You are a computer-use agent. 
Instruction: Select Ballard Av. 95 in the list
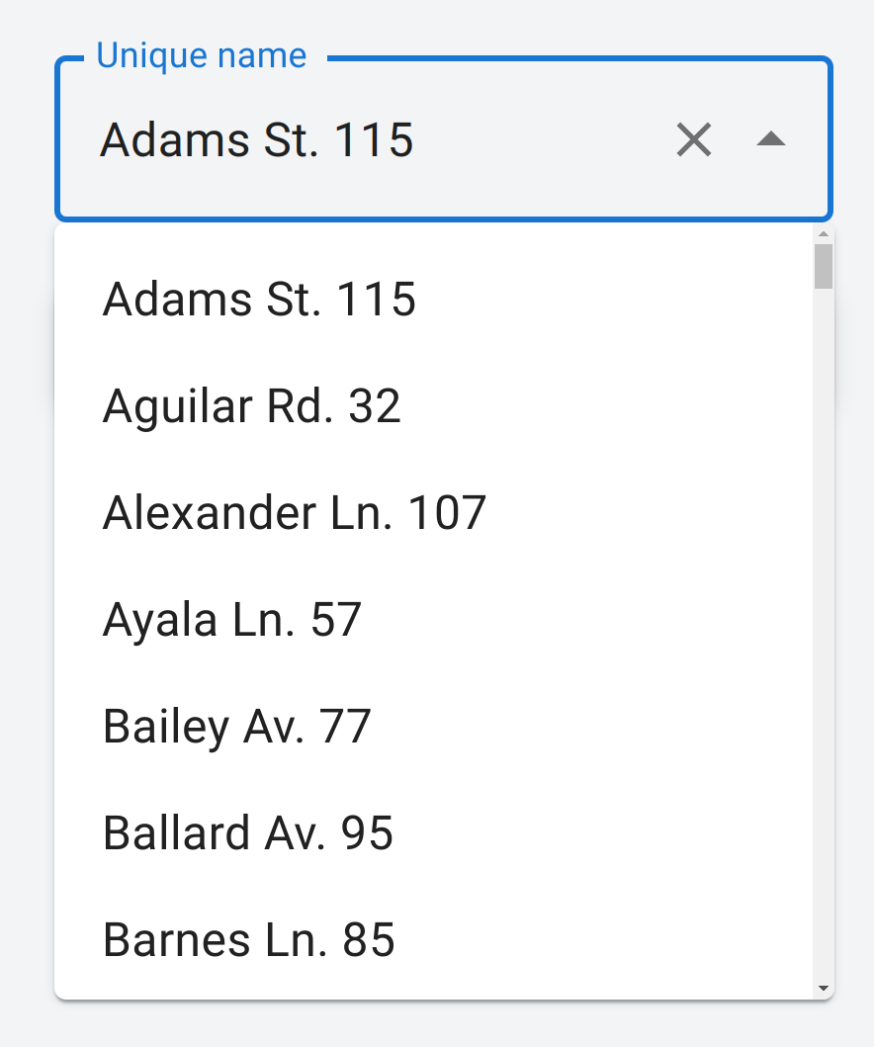tap(248, 833)
